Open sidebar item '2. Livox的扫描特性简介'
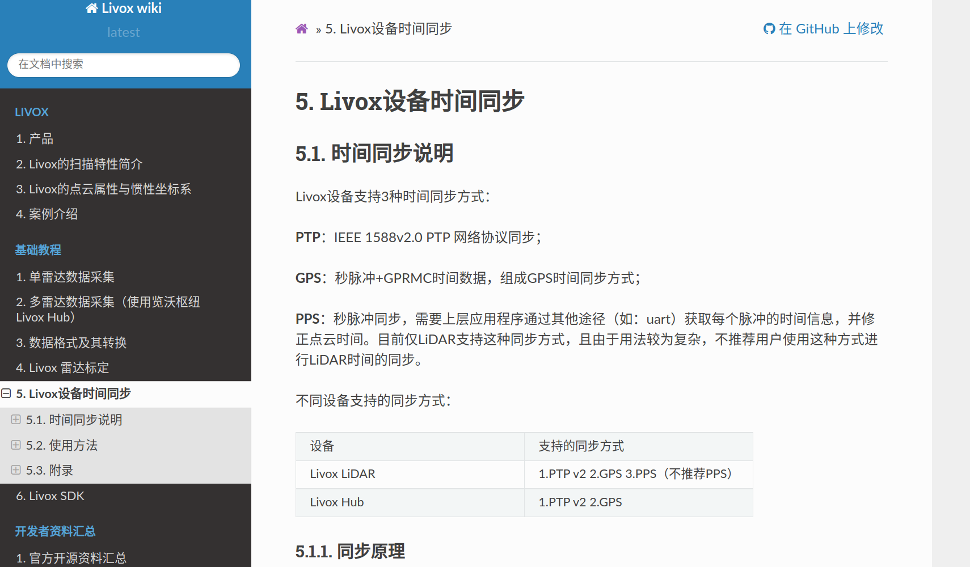 click(125, 164)
